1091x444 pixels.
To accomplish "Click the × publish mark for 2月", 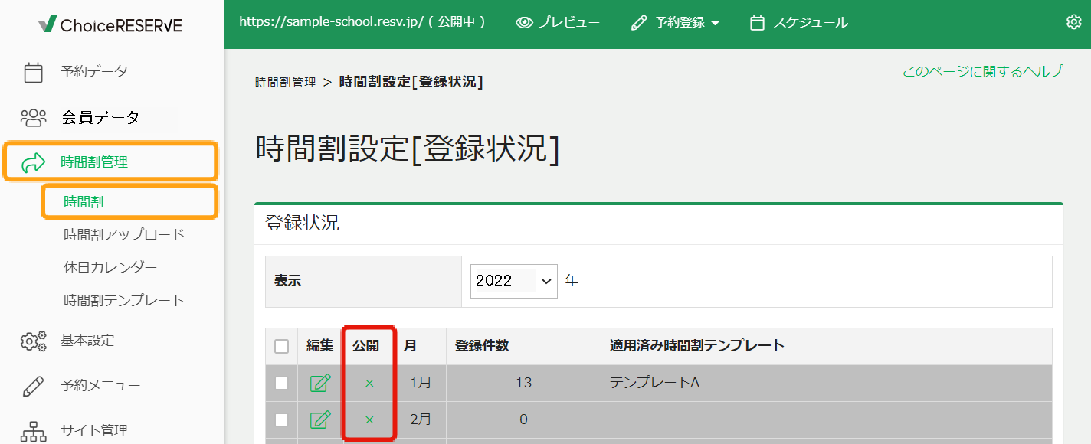I will pos(369,420).
